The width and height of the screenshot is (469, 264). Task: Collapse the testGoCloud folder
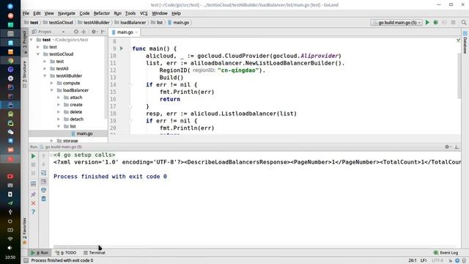coord(38,54)
